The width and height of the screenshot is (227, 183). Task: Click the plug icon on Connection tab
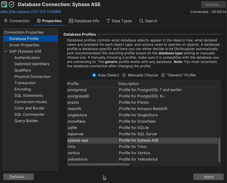[6, 21]
